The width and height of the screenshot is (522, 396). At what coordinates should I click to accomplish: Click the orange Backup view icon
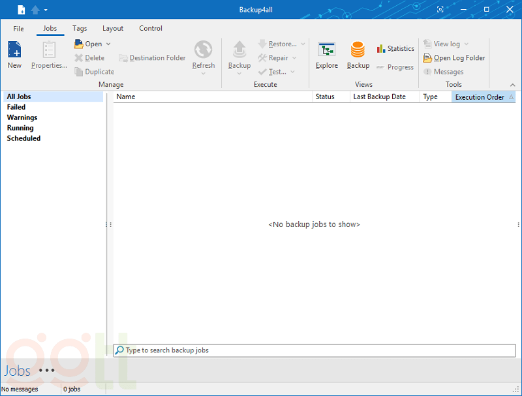[x=358, y=50]
